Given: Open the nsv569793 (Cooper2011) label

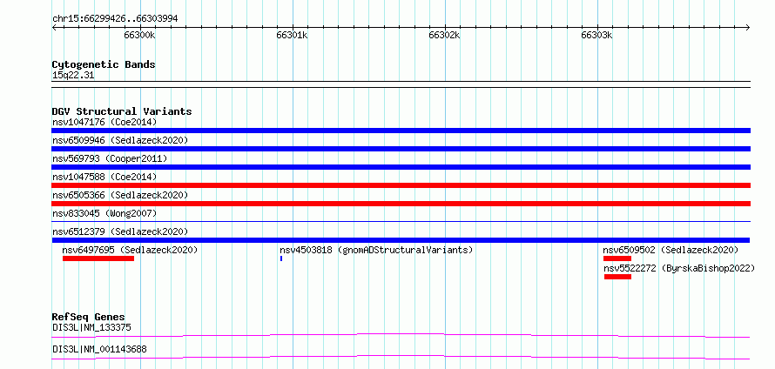Looking at the screenshot, I should [110, 158].
